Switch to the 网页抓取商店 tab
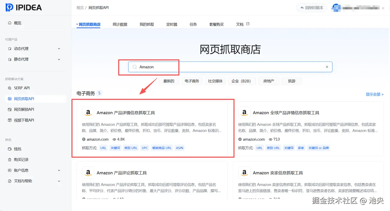Viewport: 390px width, 211px height. point(89,24)
